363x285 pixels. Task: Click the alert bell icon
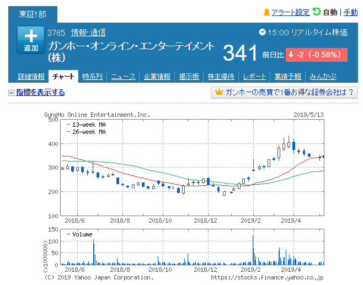[266, 12]
